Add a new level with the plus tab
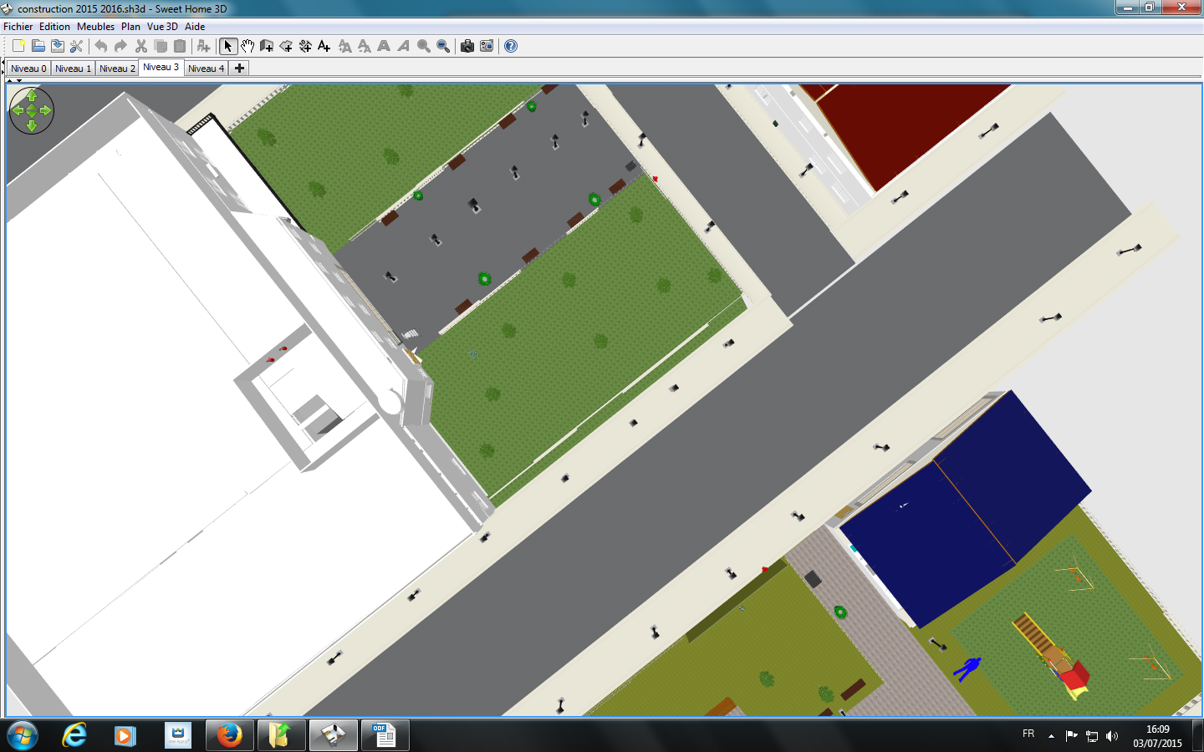1204x752 pixels. tap(239, 69)
